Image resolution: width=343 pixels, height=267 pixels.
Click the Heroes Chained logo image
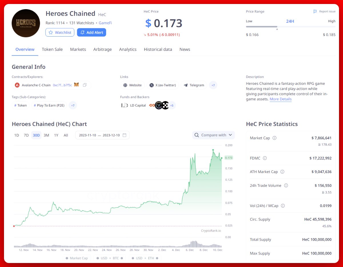[26, 23]
